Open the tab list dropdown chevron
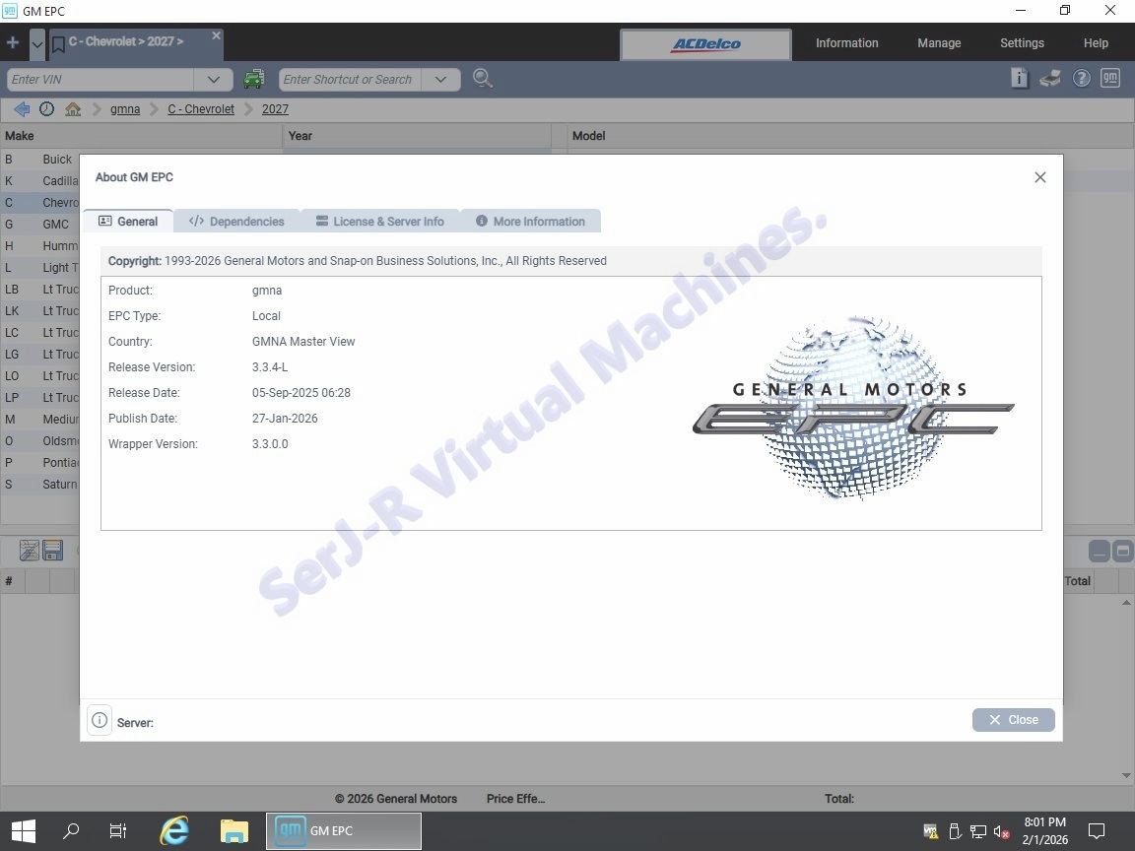The height and width of the screenshot is (851, 1135). (37, 43)
